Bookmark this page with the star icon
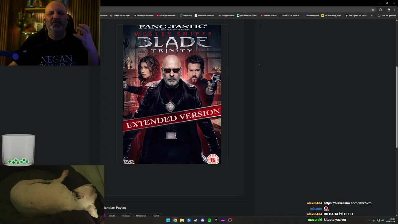The height and width of the screenshot is (224, 398). pyautogui.click(x=373, y=10)
